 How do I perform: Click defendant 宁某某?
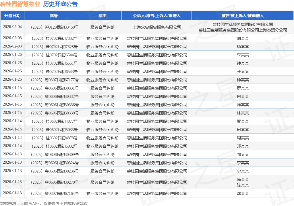[243, 171]
